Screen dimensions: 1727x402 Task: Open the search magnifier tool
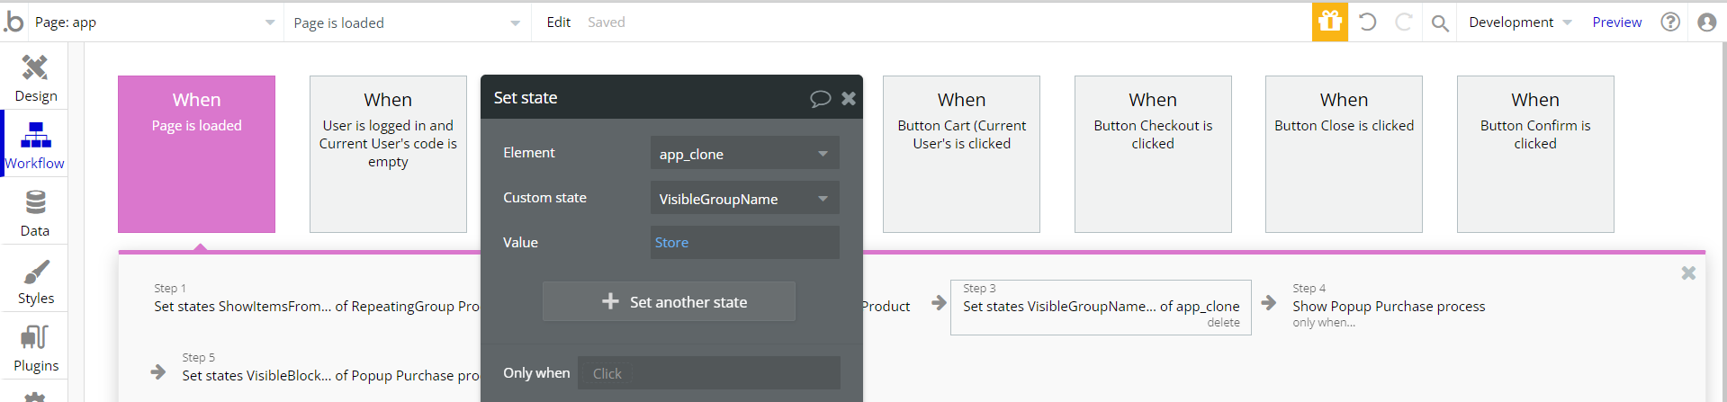coord(1440,22)
